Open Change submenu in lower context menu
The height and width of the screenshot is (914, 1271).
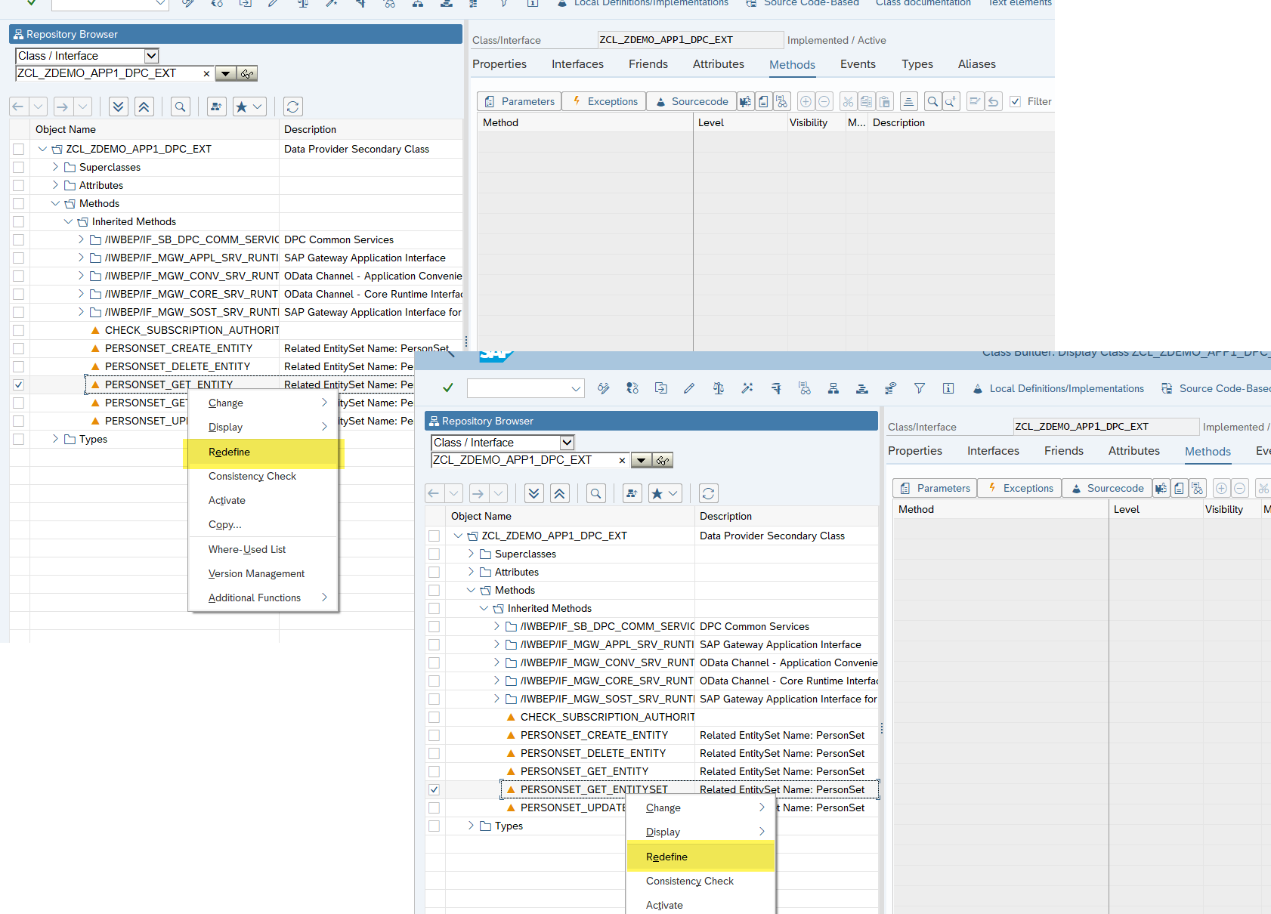[x=700, y=807]
